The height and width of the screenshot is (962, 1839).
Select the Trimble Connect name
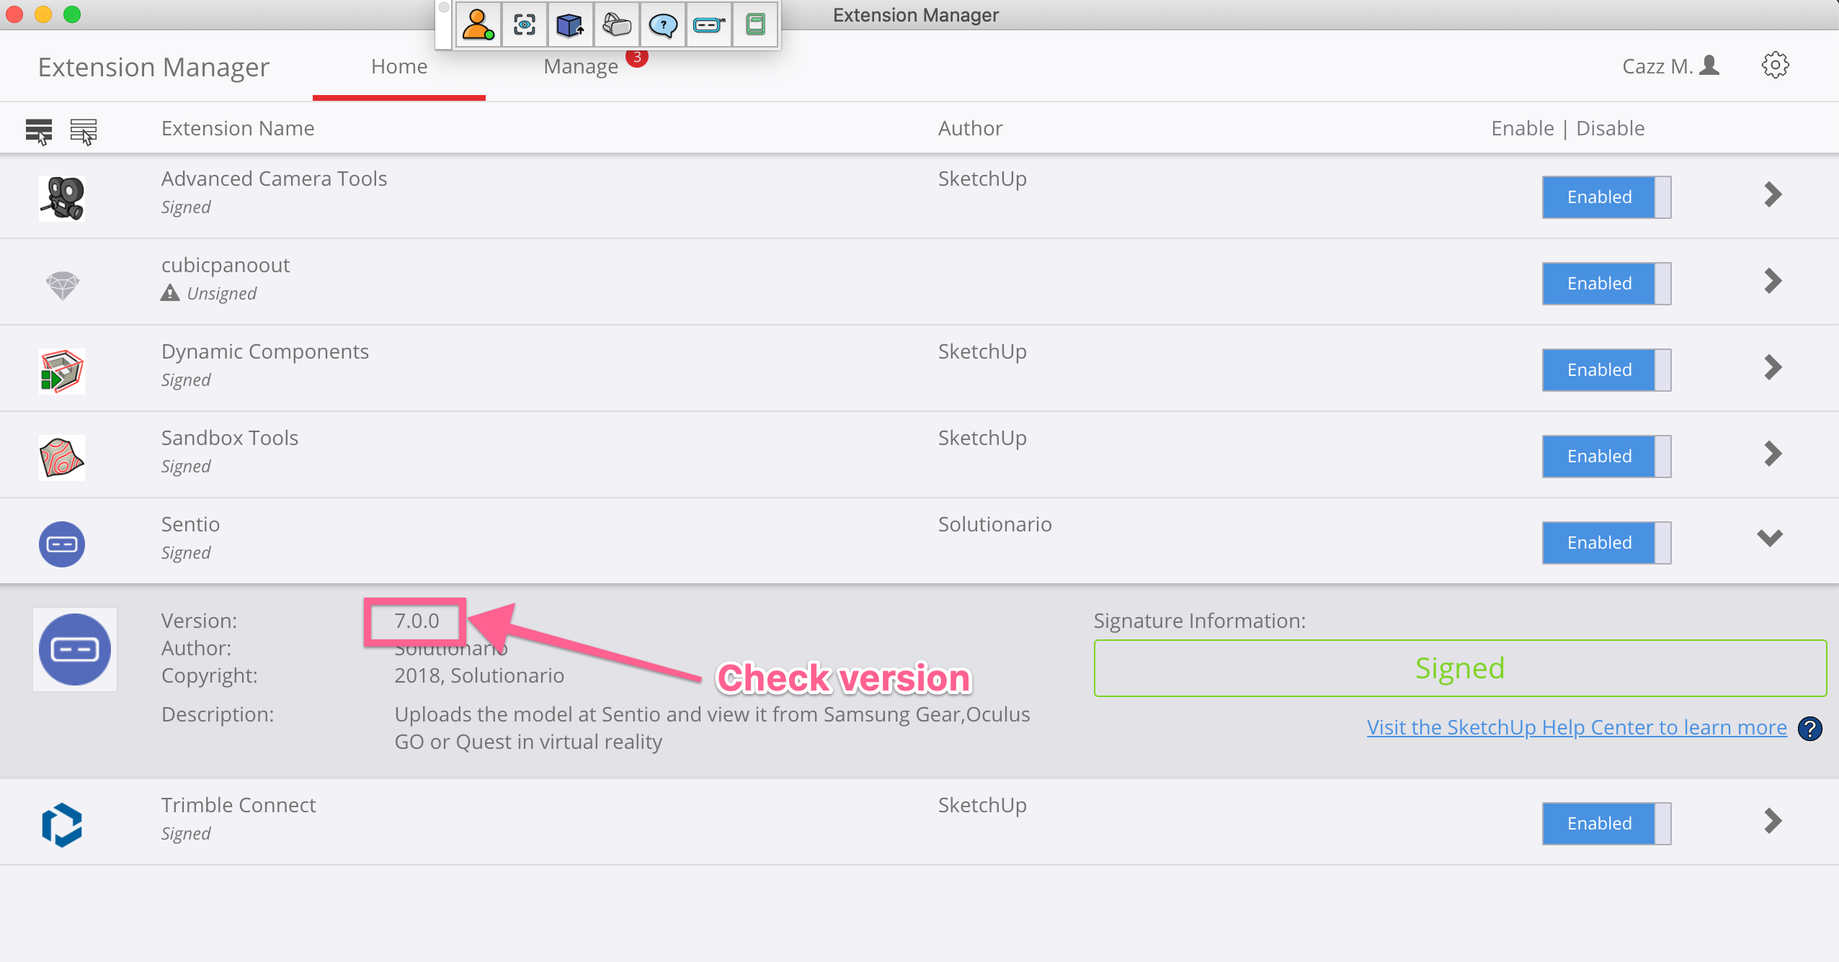(239, 805)
